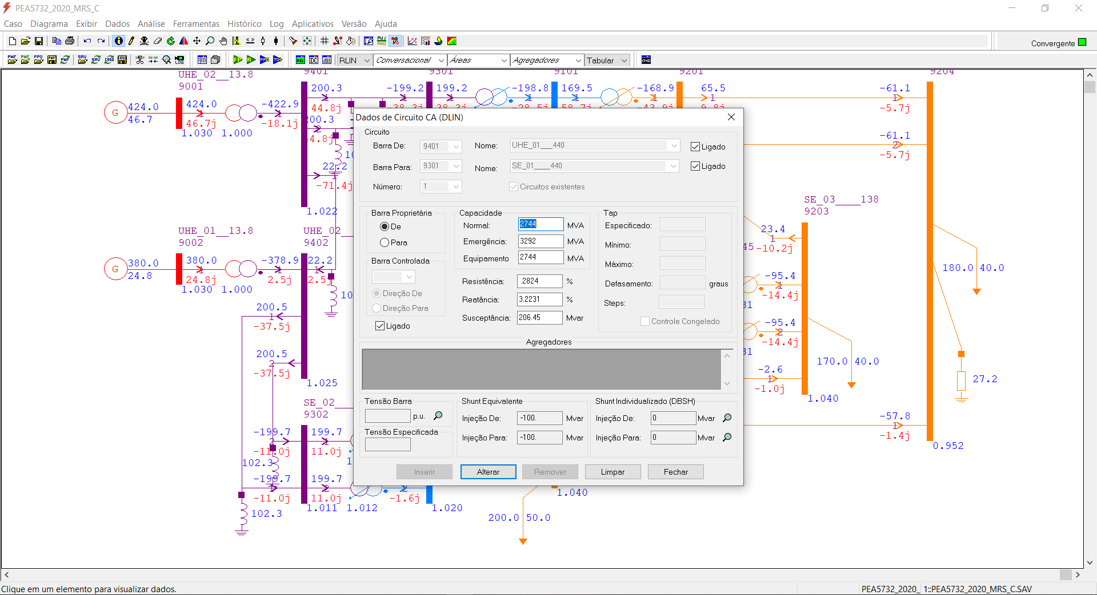Screen dimensions: 1097x595
Task: Open the Análise menu
Action: (151, 24)
